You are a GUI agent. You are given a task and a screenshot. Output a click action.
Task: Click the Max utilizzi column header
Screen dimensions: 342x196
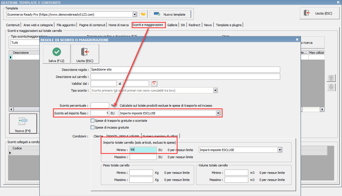pyautogui.click(x=317, y=53)
